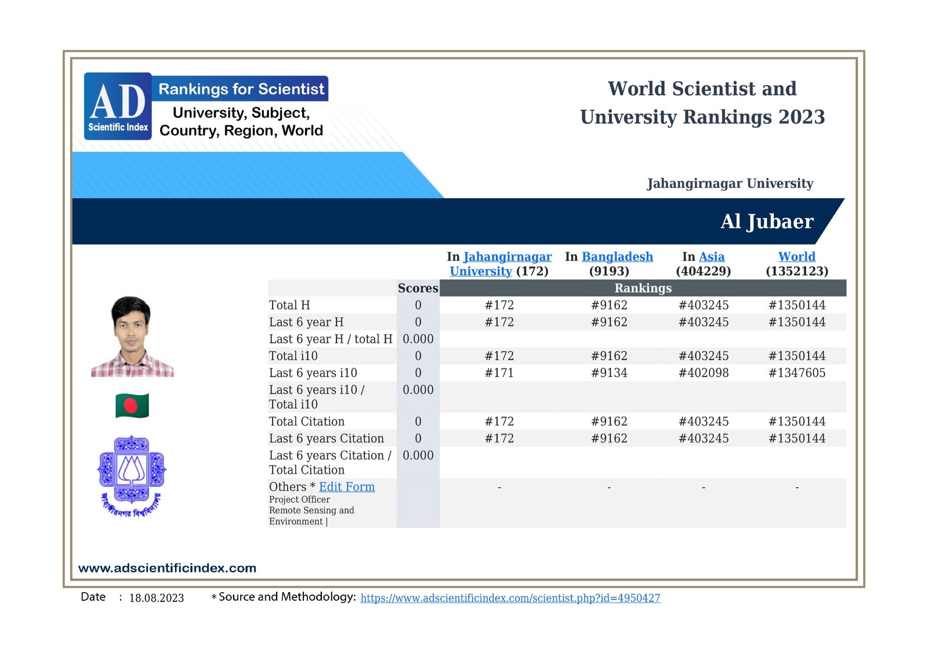This screenshot has width=928, height=656.
Task: Click the Total i10 row label
Action: point(293,356)
